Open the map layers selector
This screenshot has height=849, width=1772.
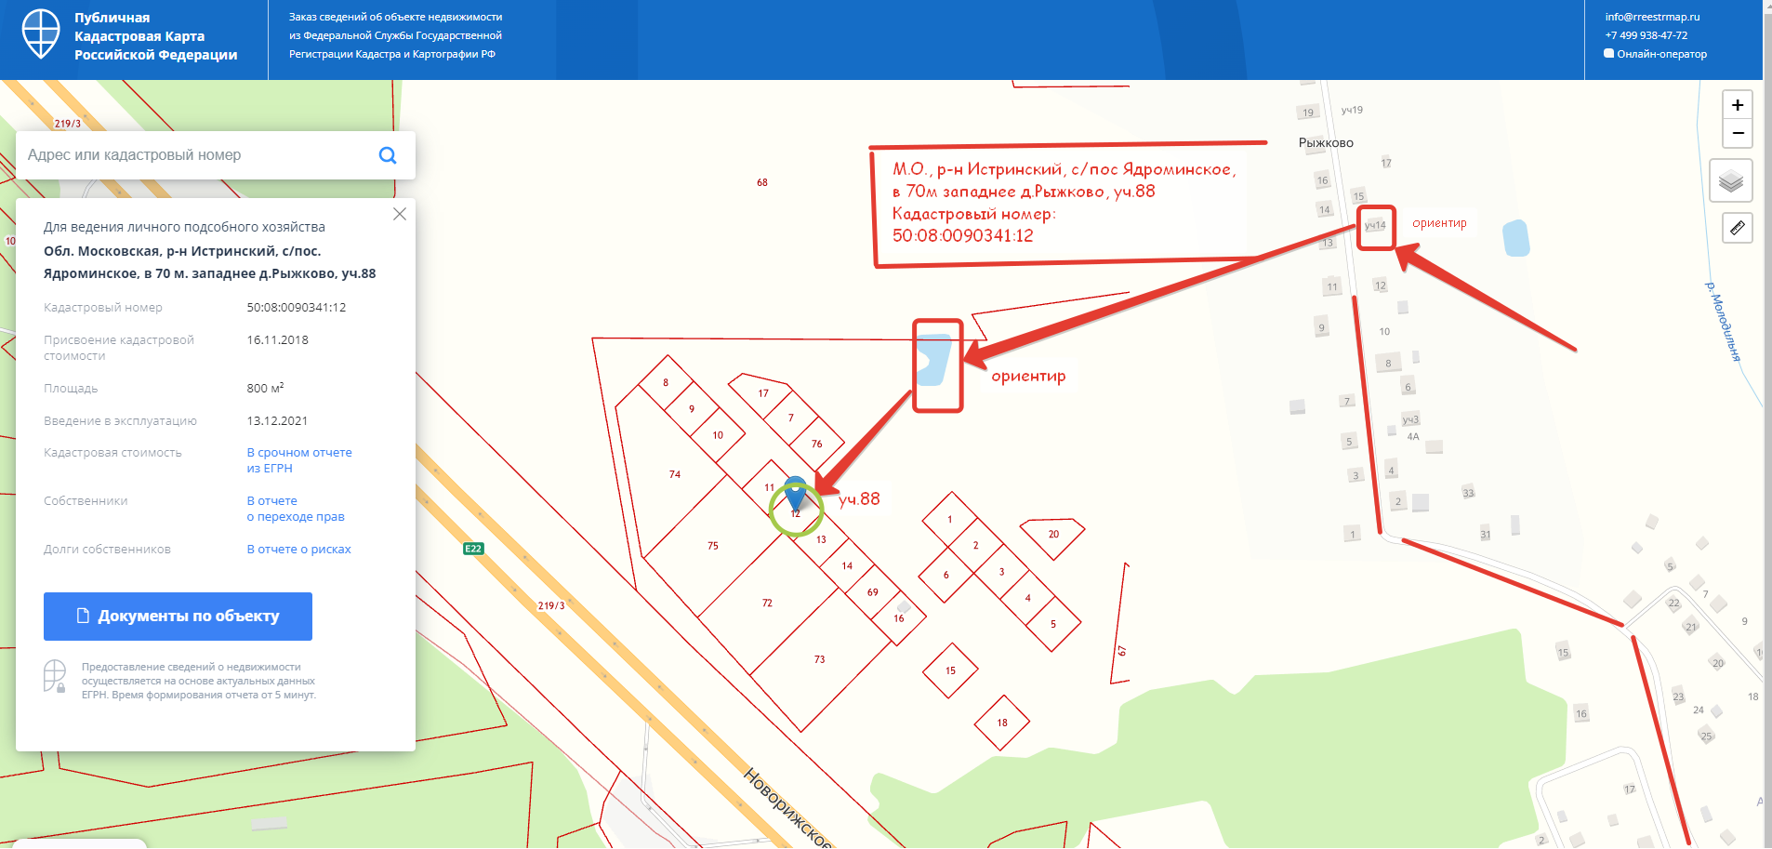(1730, 180)
